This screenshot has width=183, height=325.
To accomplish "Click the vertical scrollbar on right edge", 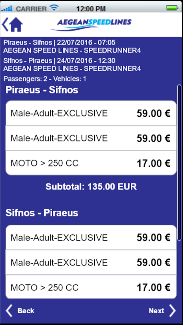I will coord(179,163).
